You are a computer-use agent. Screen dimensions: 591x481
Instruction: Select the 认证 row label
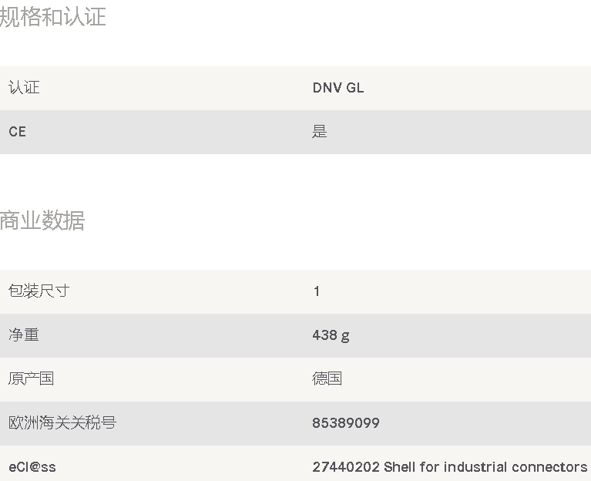24,87
